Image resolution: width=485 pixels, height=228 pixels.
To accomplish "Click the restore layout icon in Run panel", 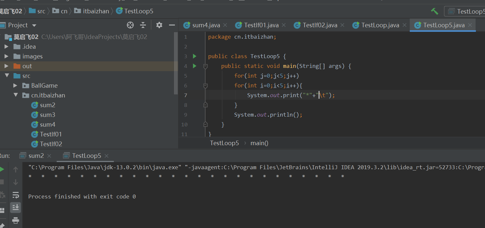I will (x=2, y=210).
